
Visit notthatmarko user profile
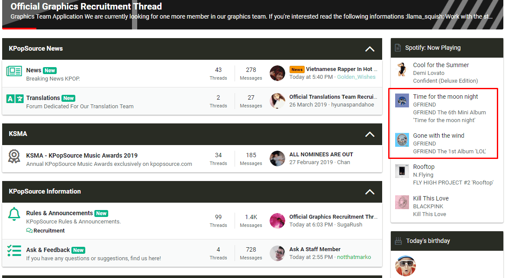click(354, 257)
